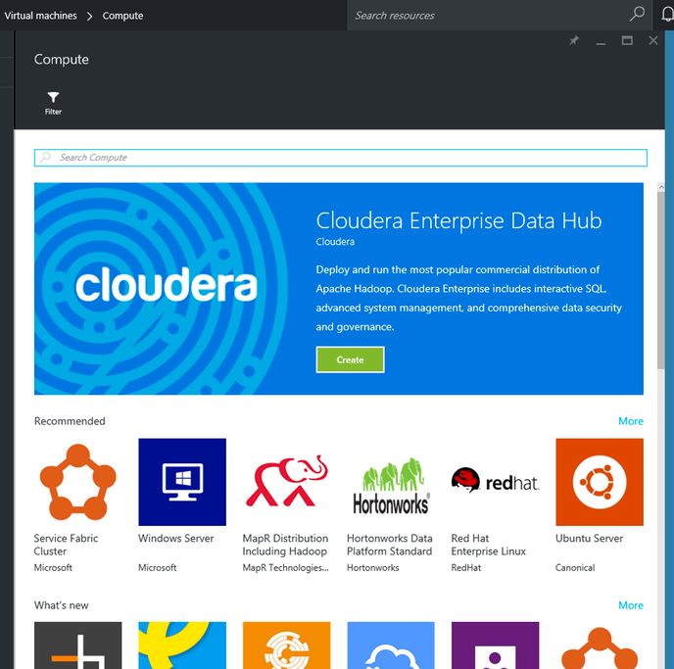Click the What's new section heading
Screen dimensions: 674x669
tap(61, 605)
